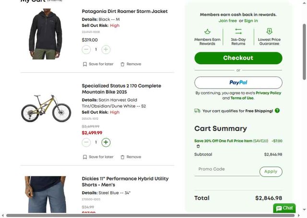Screen dimensions: 307x218
Task: Decrease Specialized bike quantity with minus button
Action: coord(86,142)
